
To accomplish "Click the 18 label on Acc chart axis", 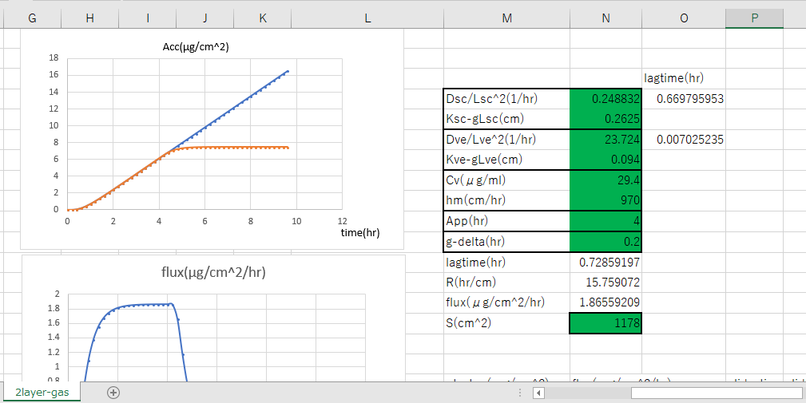I will [x=54, y=58].
